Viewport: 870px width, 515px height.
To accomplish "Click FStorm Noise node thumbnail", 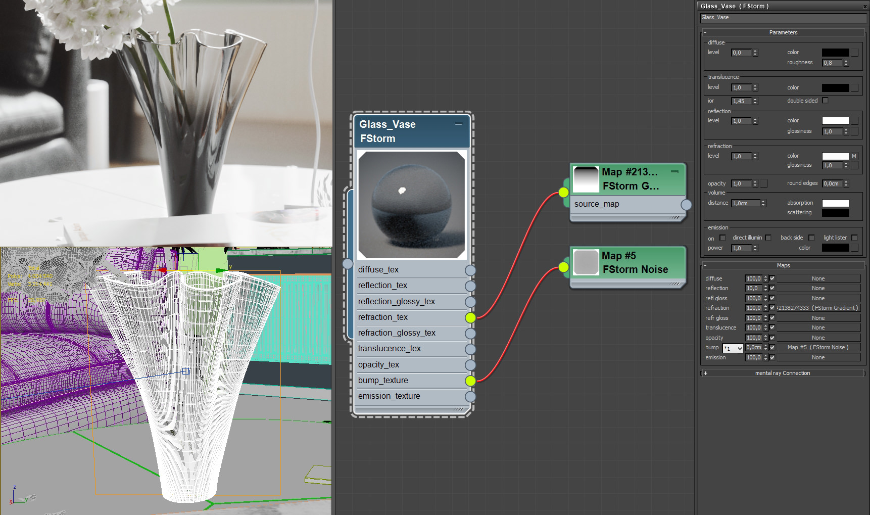I will pyautogui.click(x=586, y=263).
